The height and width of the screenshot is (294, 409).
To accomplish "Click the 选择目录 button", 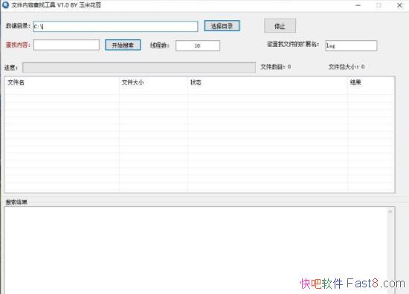I will coord(222,26).
